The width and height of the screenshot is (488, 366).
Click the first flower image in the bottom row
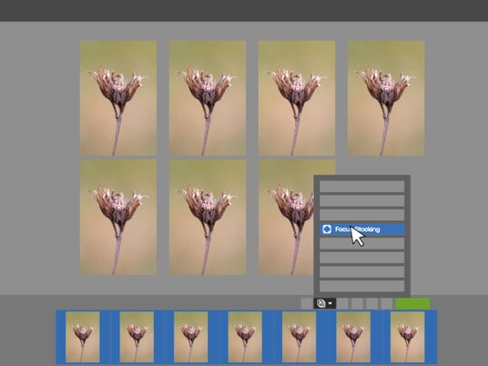pyautogui.click(x=118, y=218)
